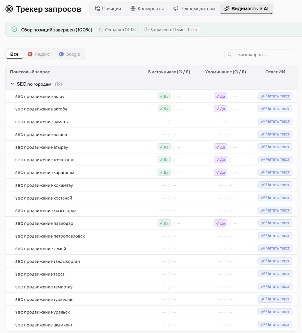Click Читать текст in the темиртау row
Viewport: 302px width, 333px height.
click(275, 286)
